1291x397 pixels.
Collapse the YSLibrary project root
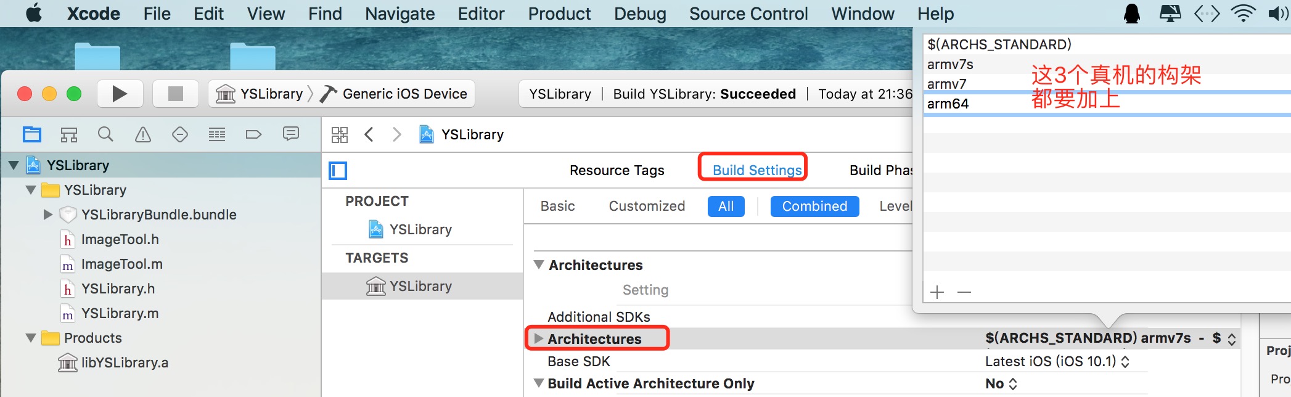[x=14, y=165]
